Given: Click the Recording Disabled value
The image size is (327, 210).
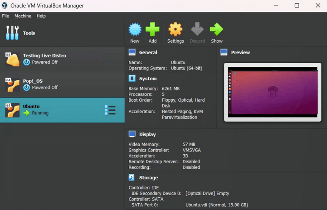Looking at the screenshot, I should 191,167.
